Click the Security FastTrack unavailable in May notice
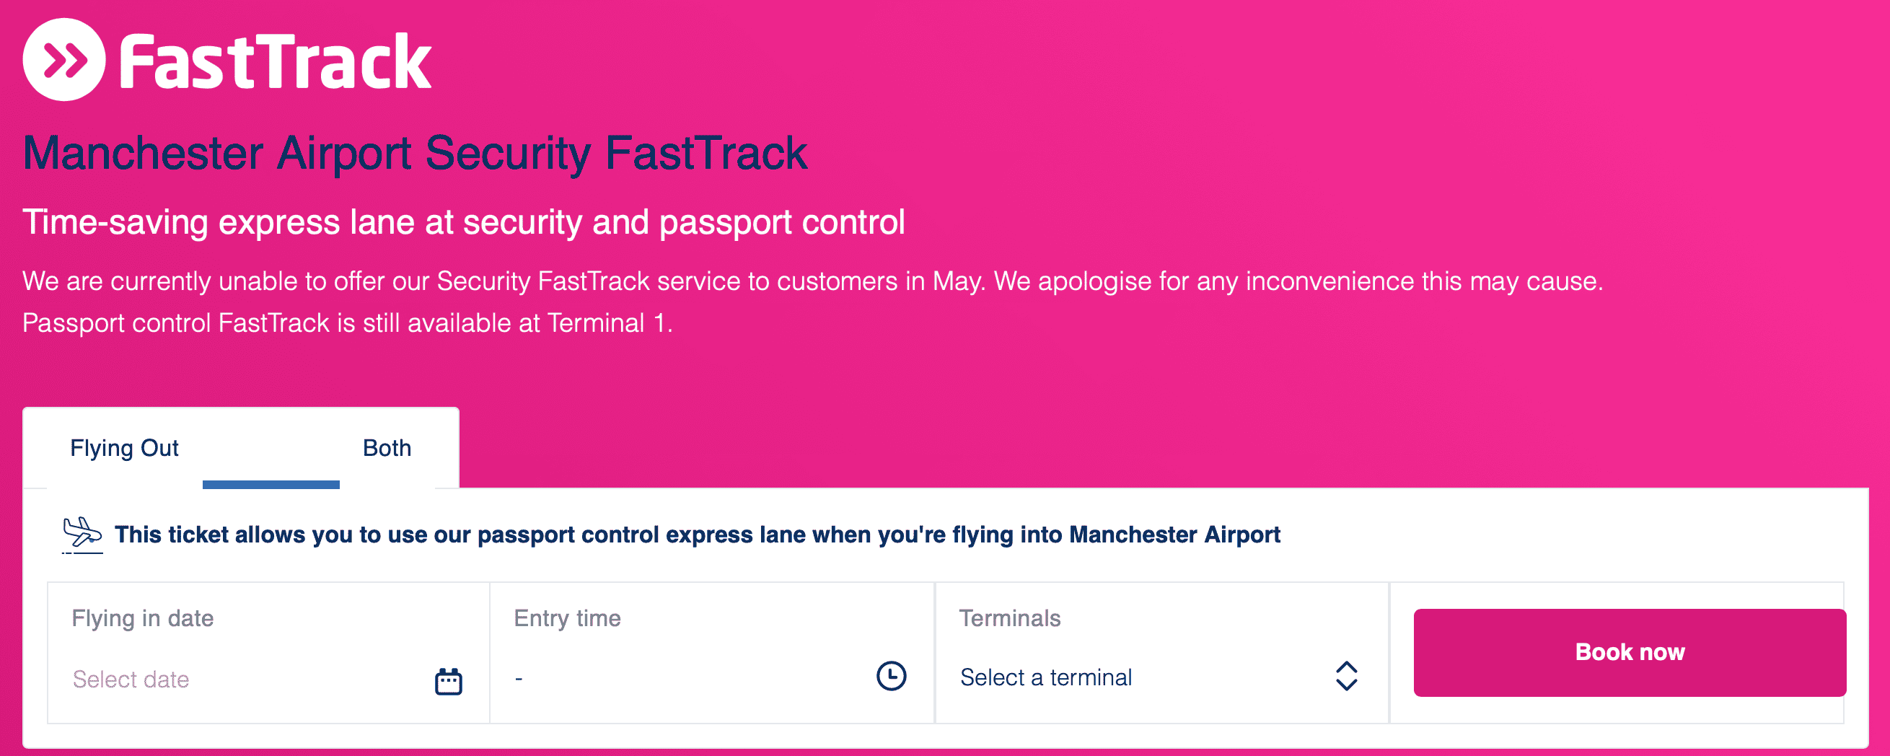Screen dimensions: 1890x756 coord(812,281)
